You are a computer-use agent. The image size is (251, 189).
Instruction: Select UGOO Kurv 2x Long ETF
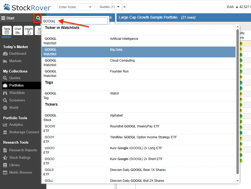pos(138,150)
